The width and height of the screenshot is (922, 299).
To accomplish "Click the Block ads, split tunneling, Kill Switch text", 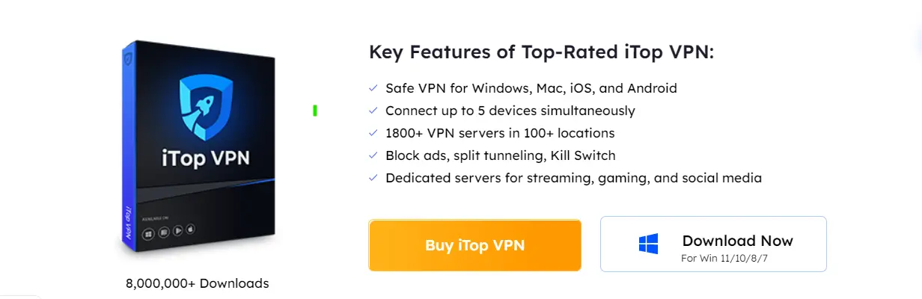I will (500, 155).
